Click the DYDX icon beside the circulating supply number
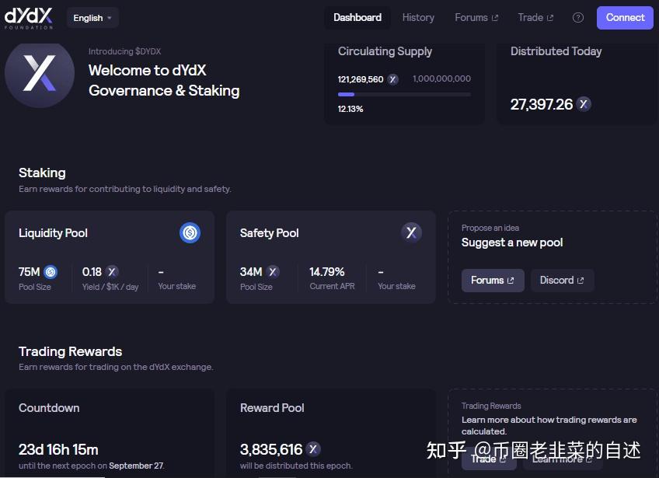 click(x=392, y=79)
